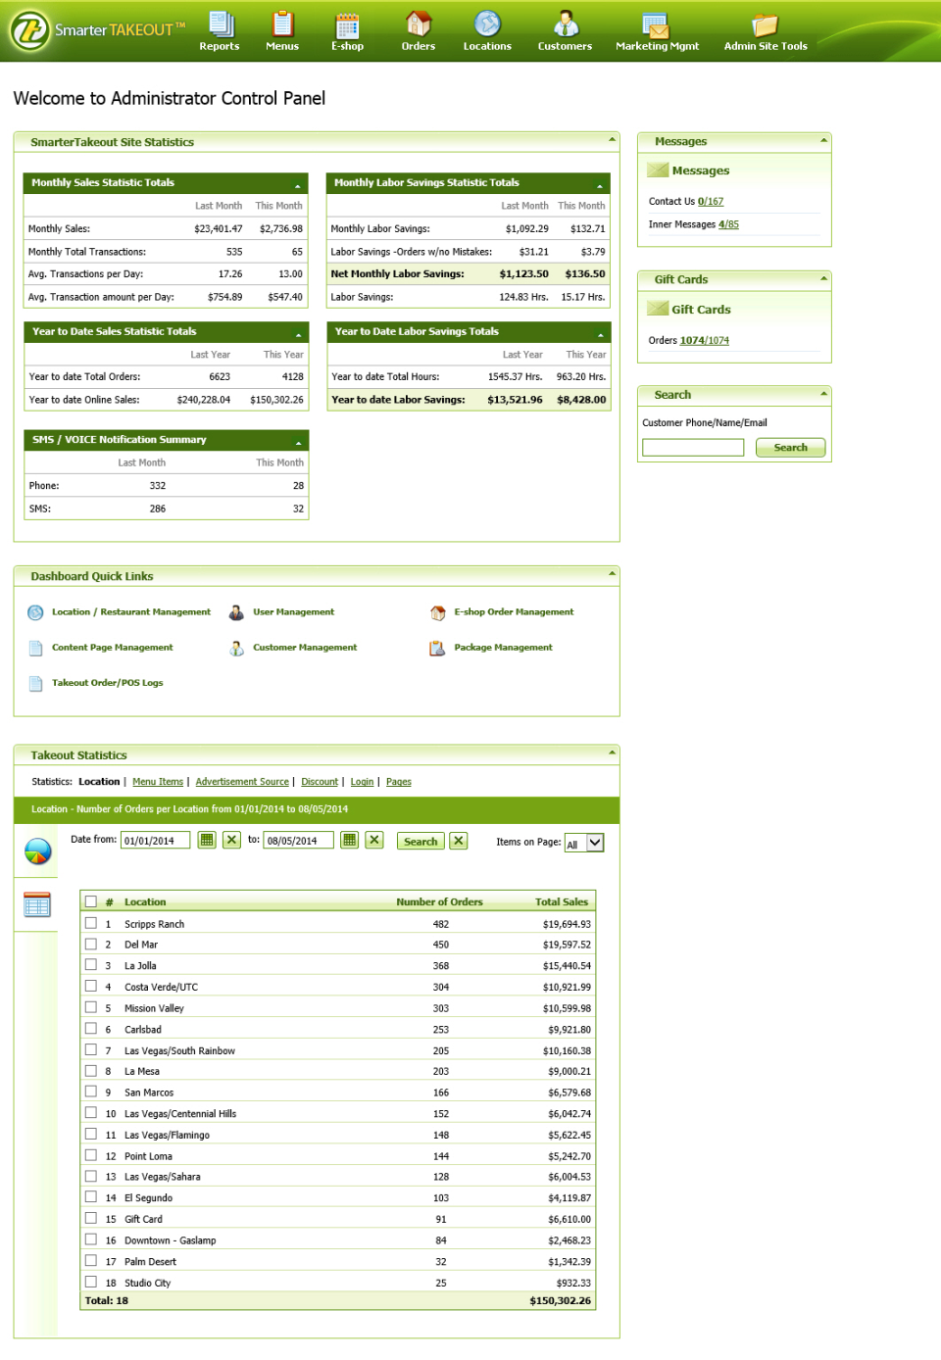The width and height of the screenshot is (941, 1360).
Task: Open the Orders house icon
Action: tap(419, 24)
